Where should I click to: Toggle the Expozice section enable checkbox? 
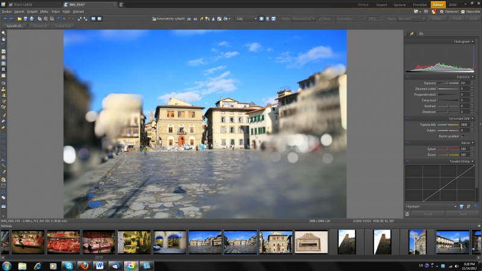[408, 77]
